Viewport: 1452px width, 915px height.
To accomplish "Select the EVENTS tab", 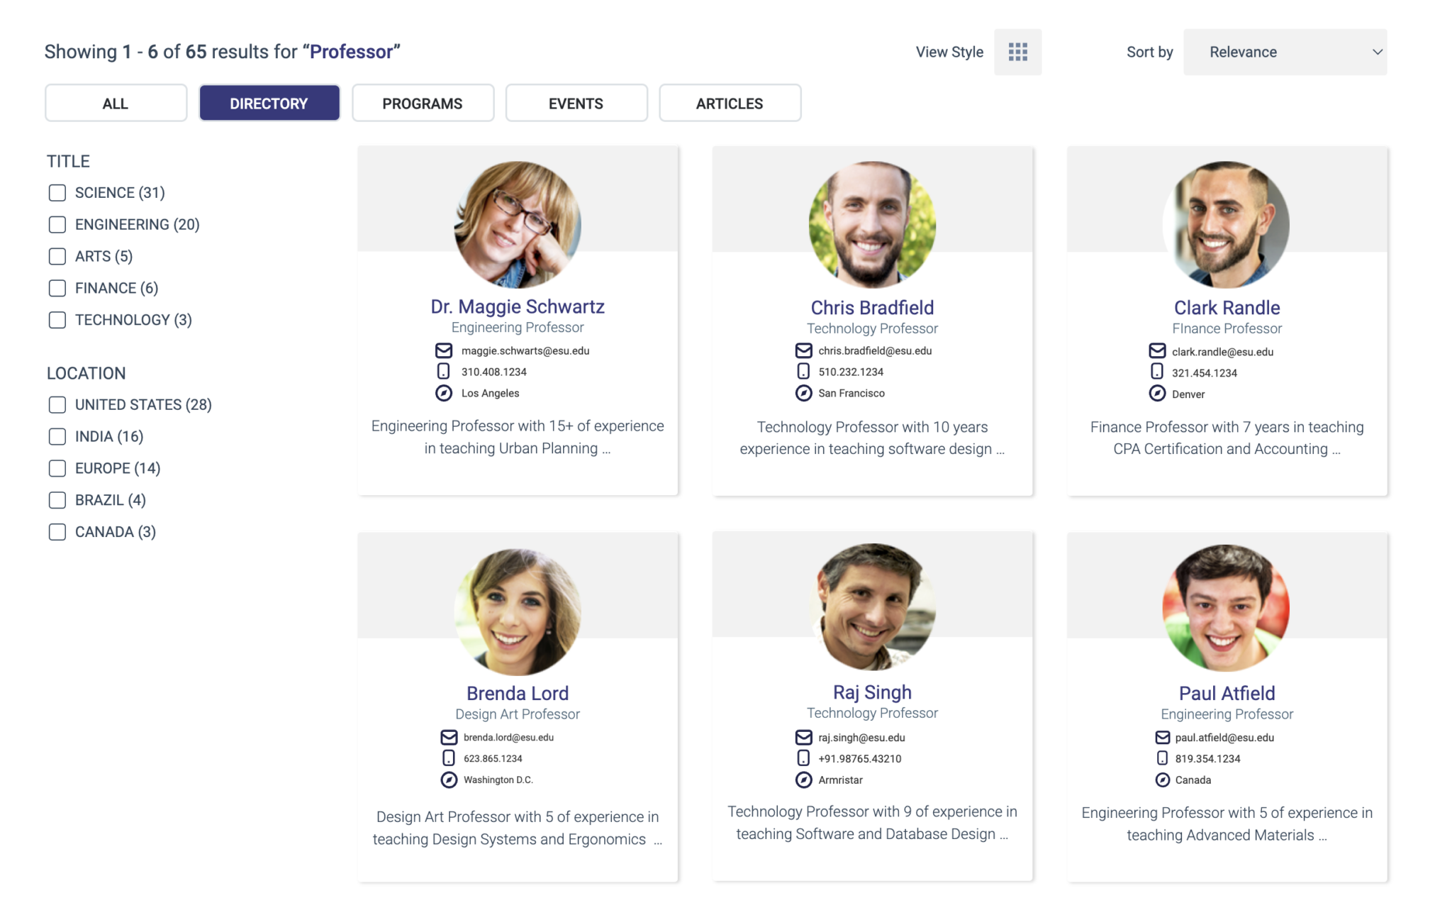I will tap(576, 103).
